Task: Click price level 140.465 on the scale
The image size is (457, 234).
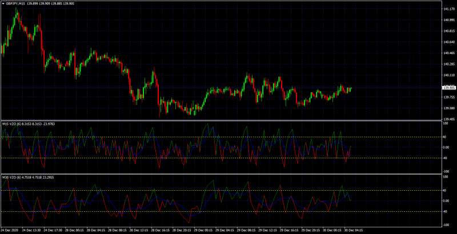Action: pos(449,53)
